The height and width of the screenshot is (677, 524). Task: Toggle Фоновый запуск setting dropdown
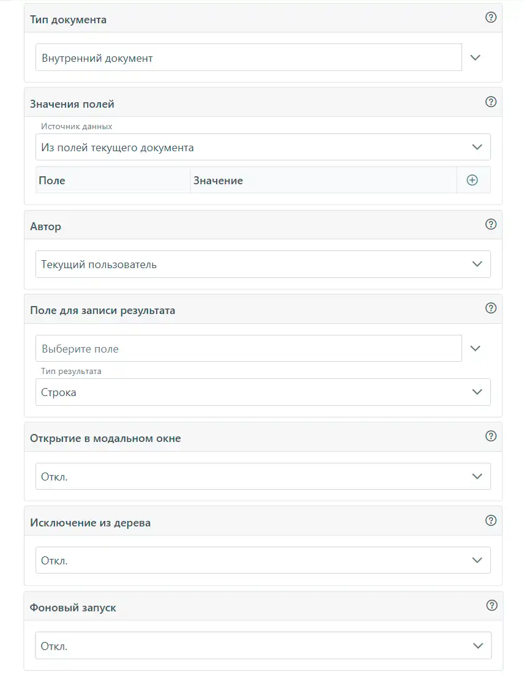(263, 646)
